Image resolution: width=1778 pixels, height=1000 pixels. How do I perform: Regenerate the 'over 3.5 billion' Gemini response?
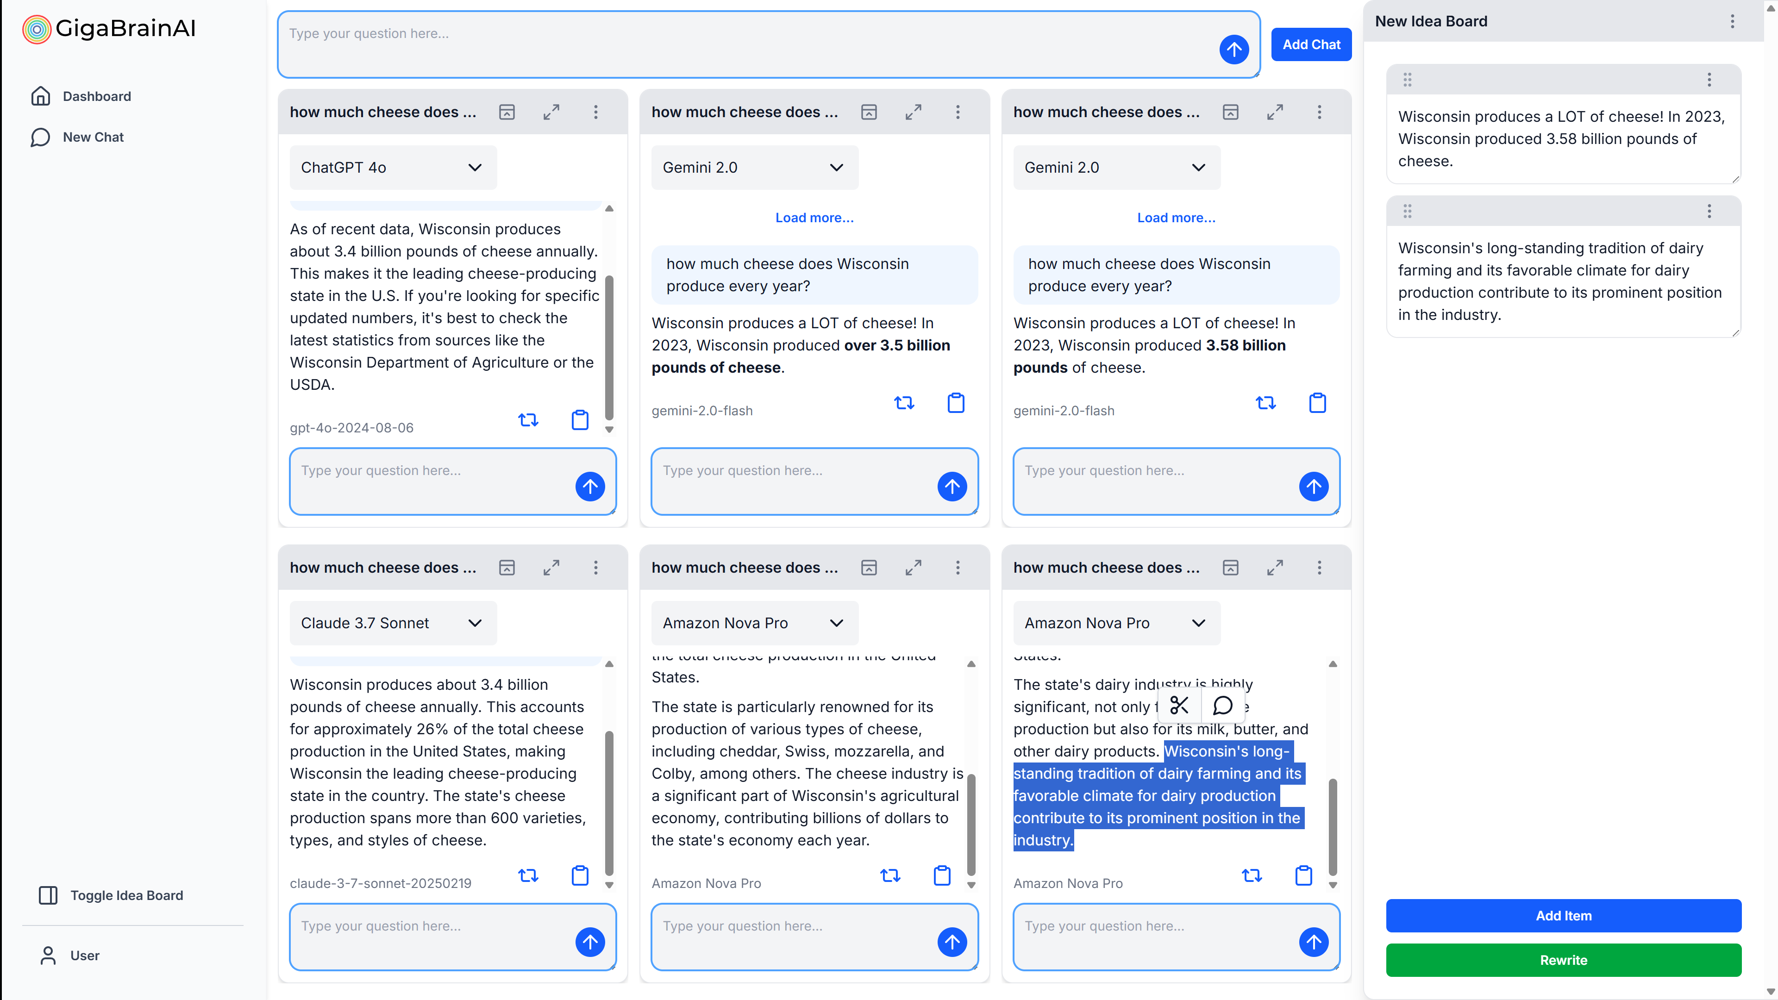click(x=904, y=402)
